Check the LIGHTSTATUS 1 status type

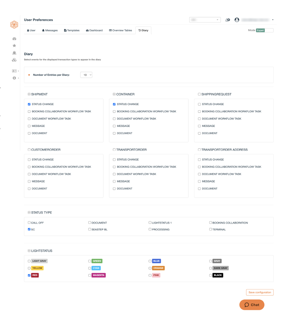coord(150,222)
